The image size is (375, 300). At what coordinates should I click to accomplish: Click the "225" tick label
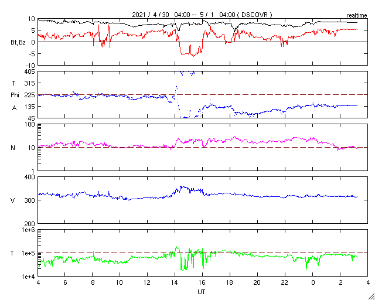coord(30,96)
